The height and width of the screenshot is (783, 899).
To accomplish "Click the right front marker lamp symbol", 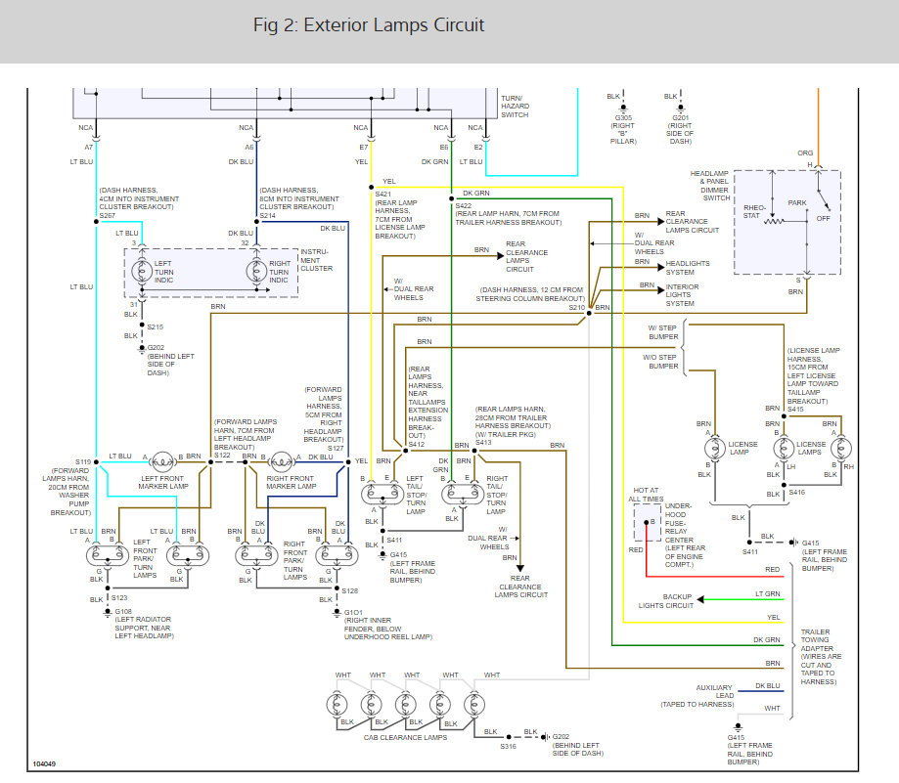I will pos(282,461).
